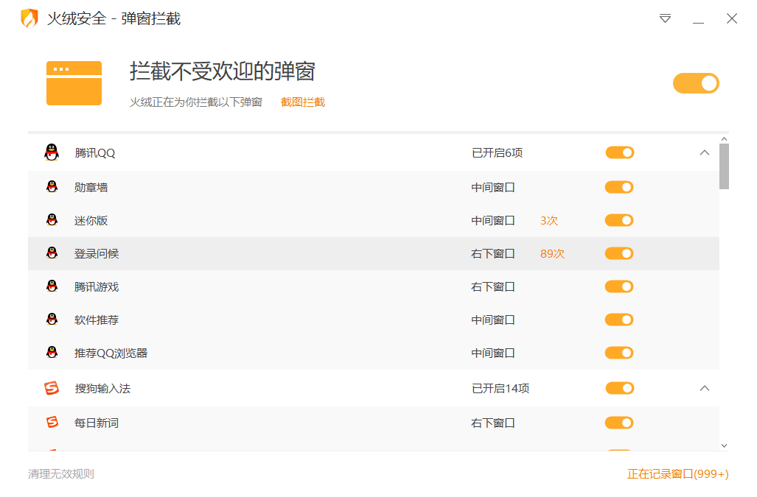
Task: Click the 已开启14项 status text
Action: (x=500, y=389)
